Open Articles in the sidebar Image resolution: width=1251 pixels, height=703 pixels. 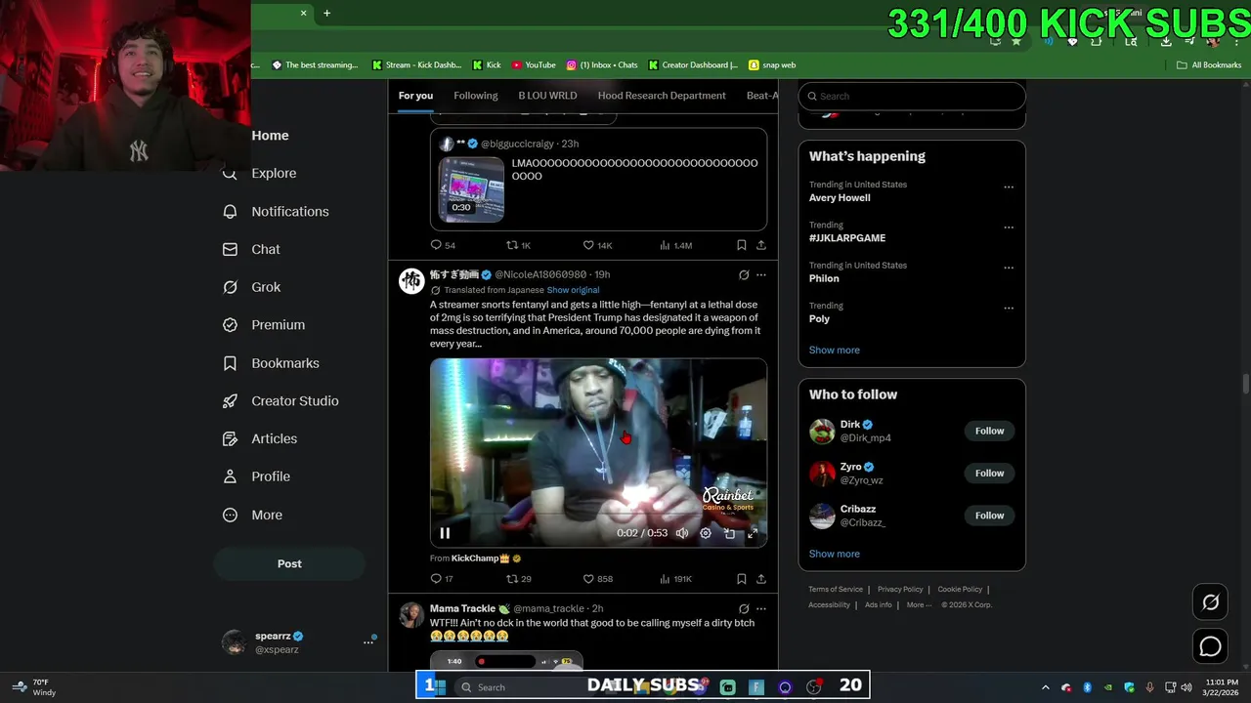point(260,438)
